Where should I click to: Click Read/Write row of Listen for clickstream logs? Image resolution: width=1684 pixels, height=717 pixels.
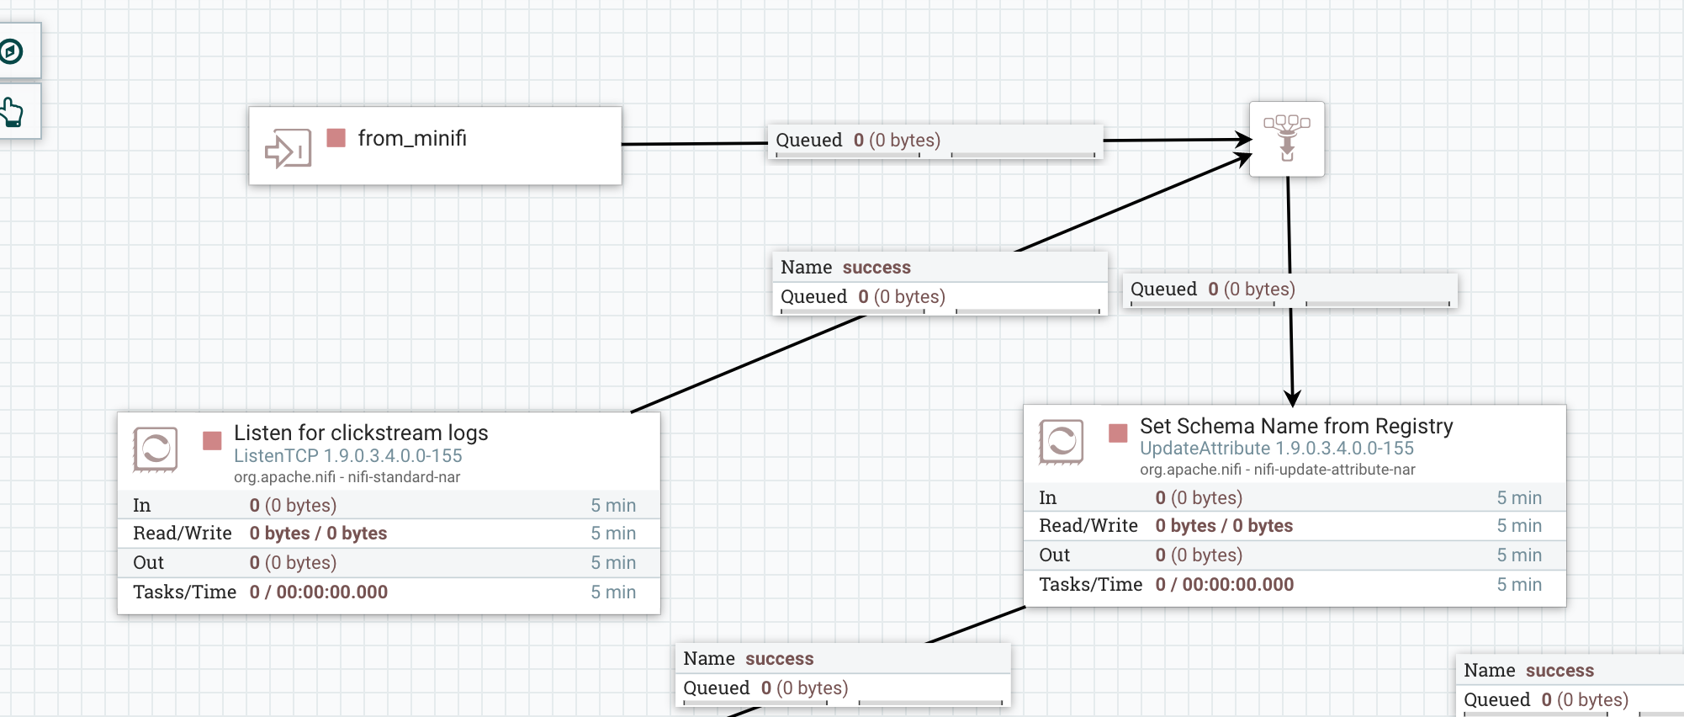tap(389, 534)
